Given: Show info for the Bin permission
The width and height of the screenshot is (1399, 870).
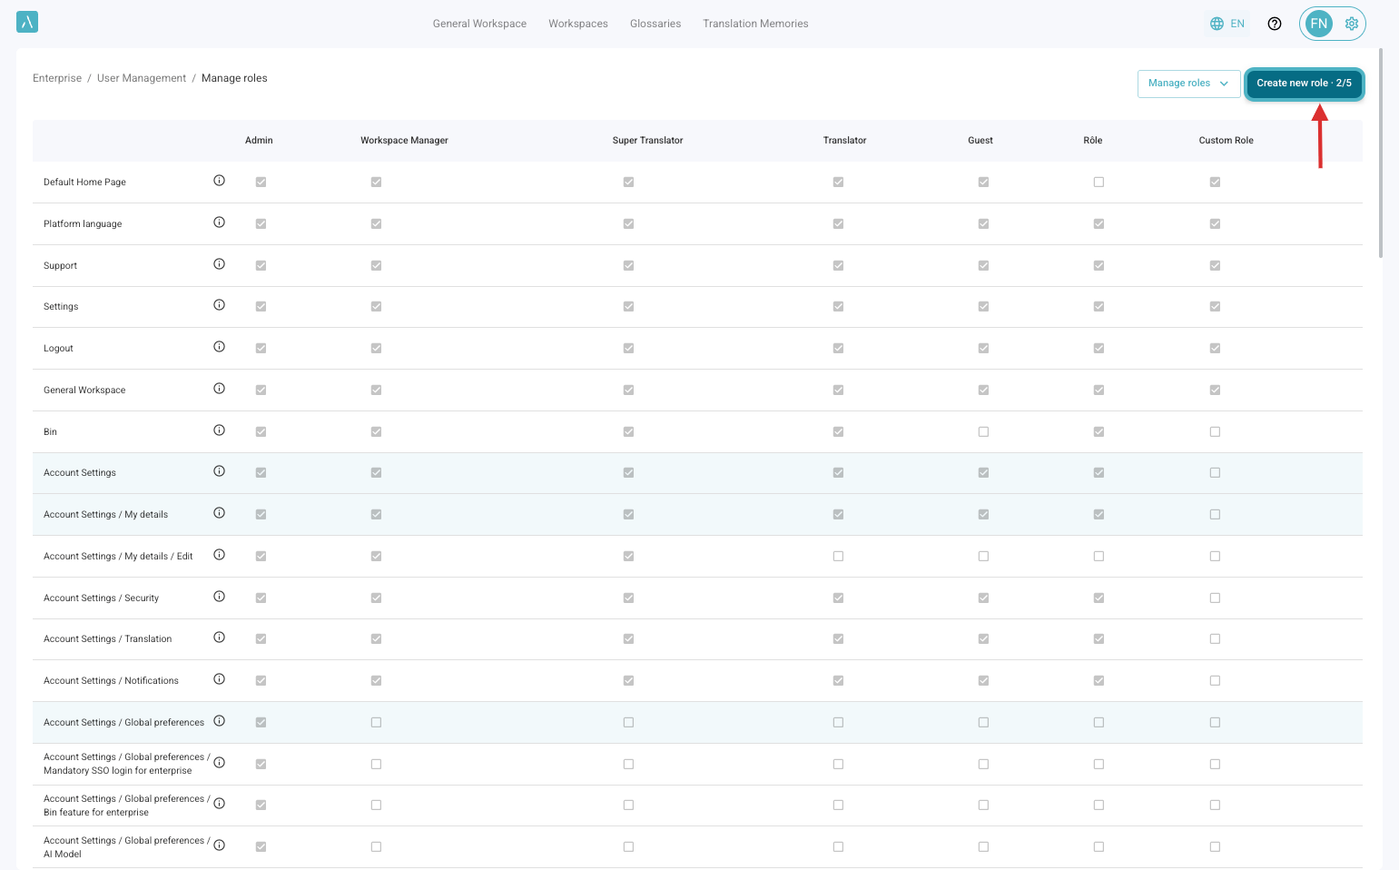Looking at the screenshot, I should pos(219,430).
